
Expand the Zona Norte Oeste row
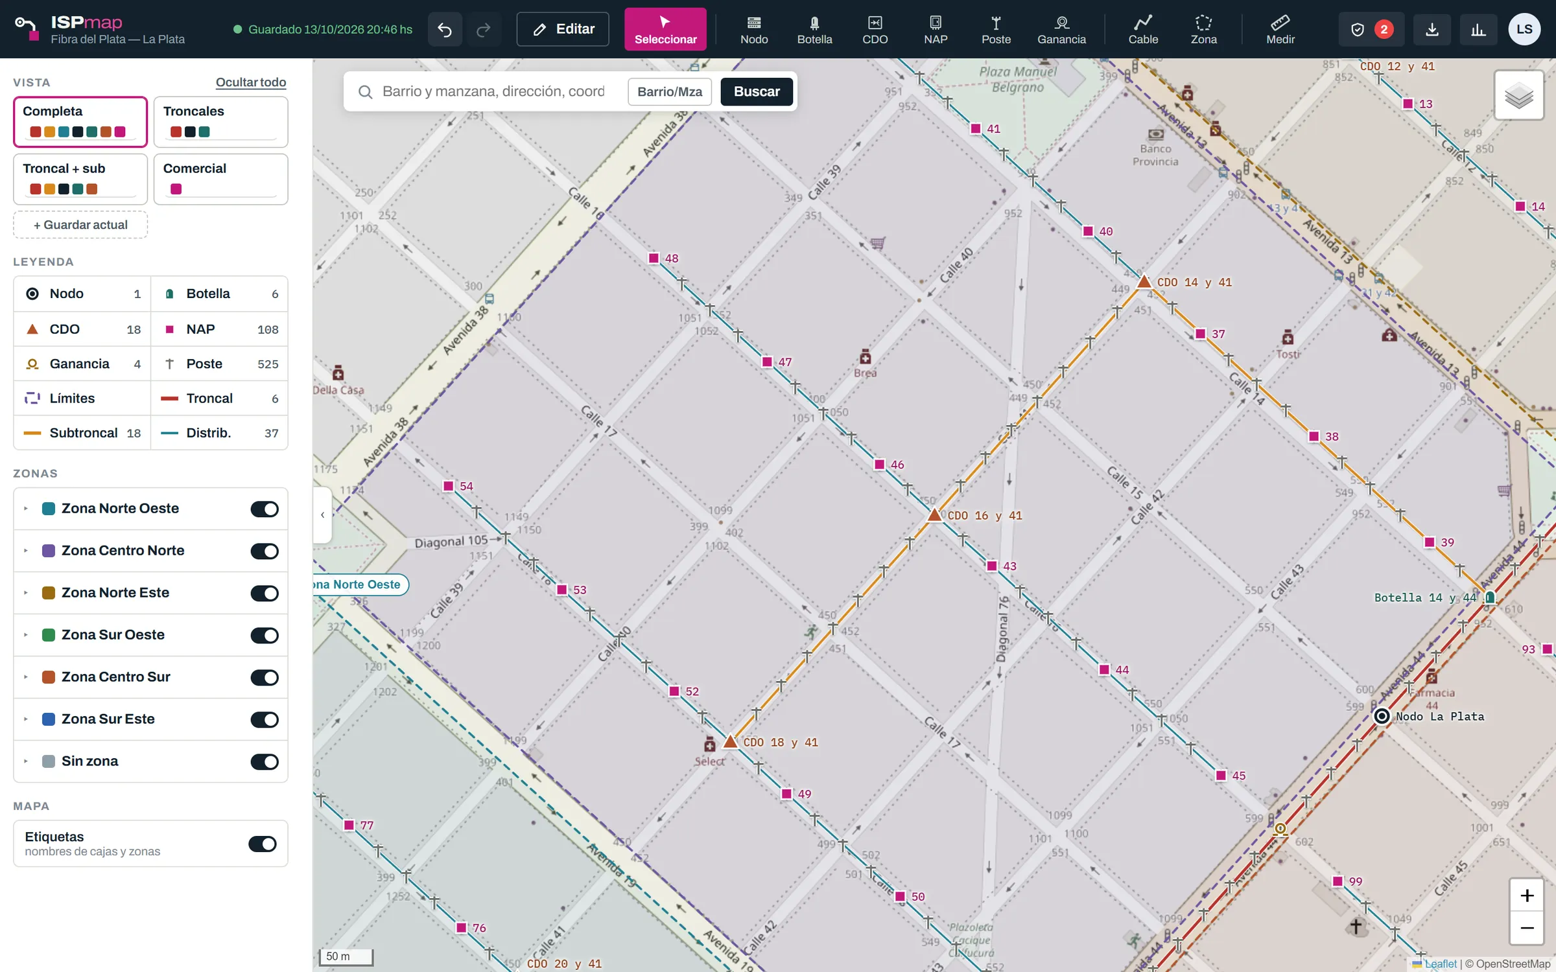(26, 509)
